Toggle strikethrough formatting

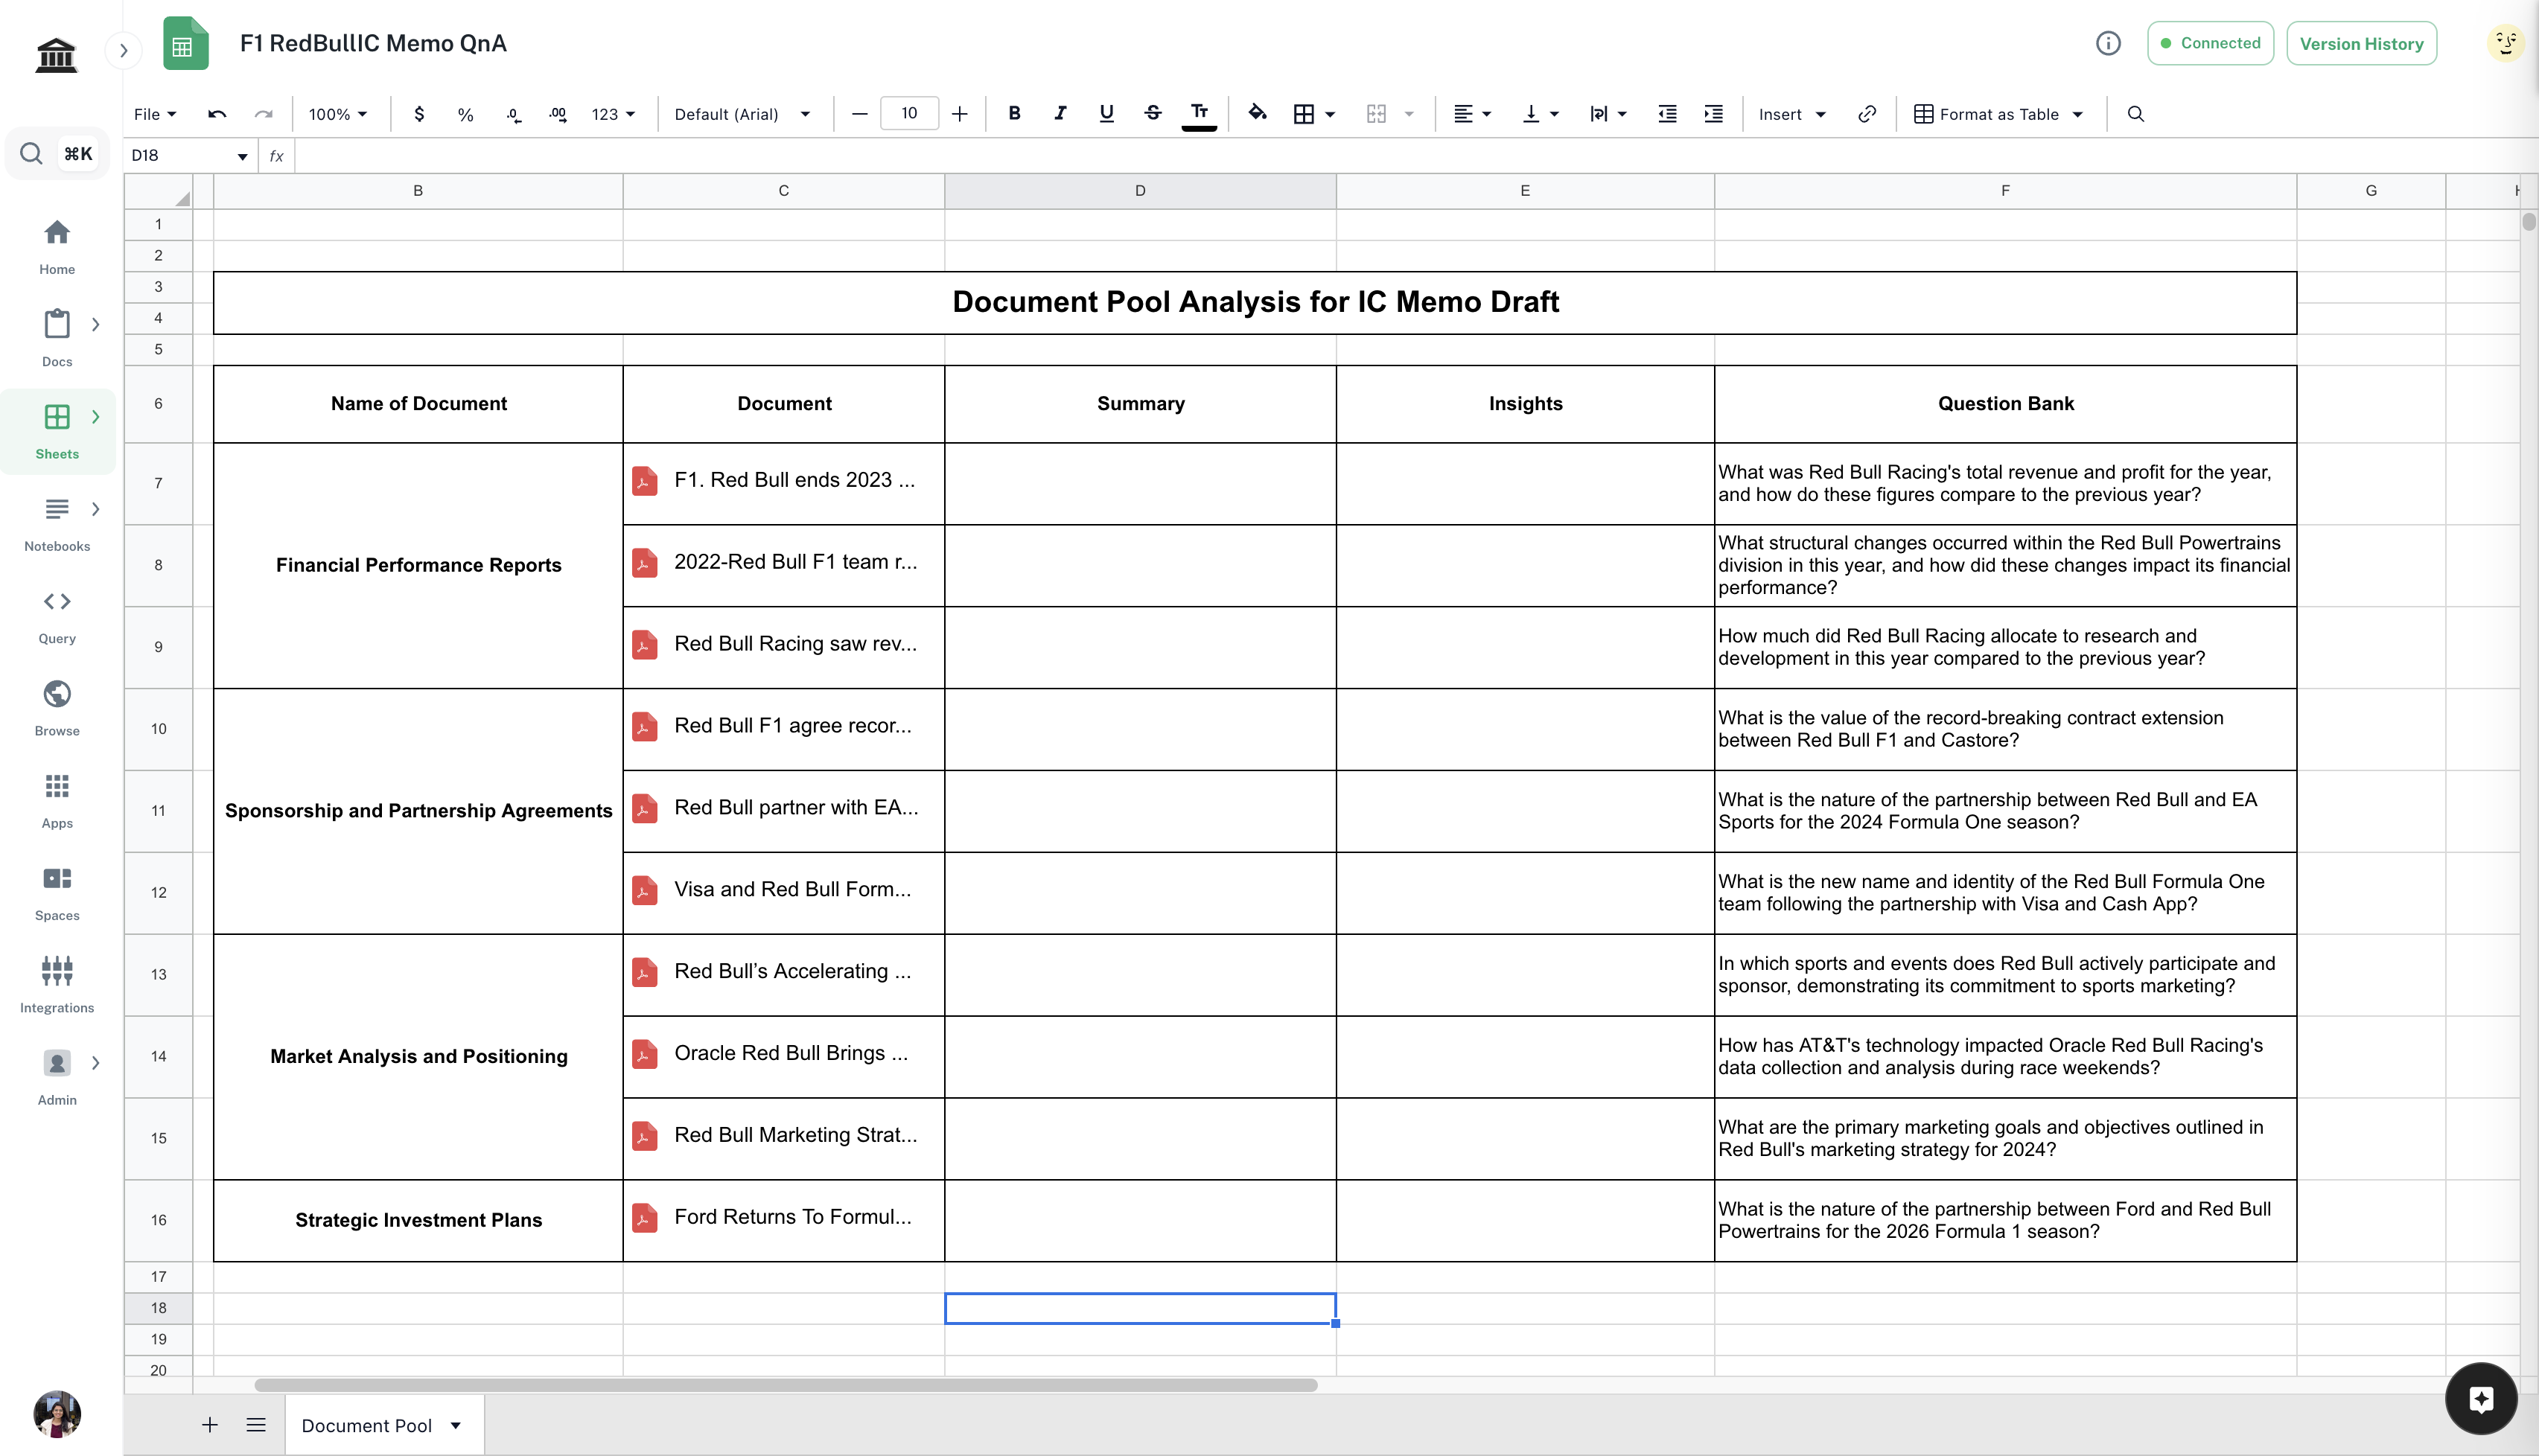point(1152,114)
